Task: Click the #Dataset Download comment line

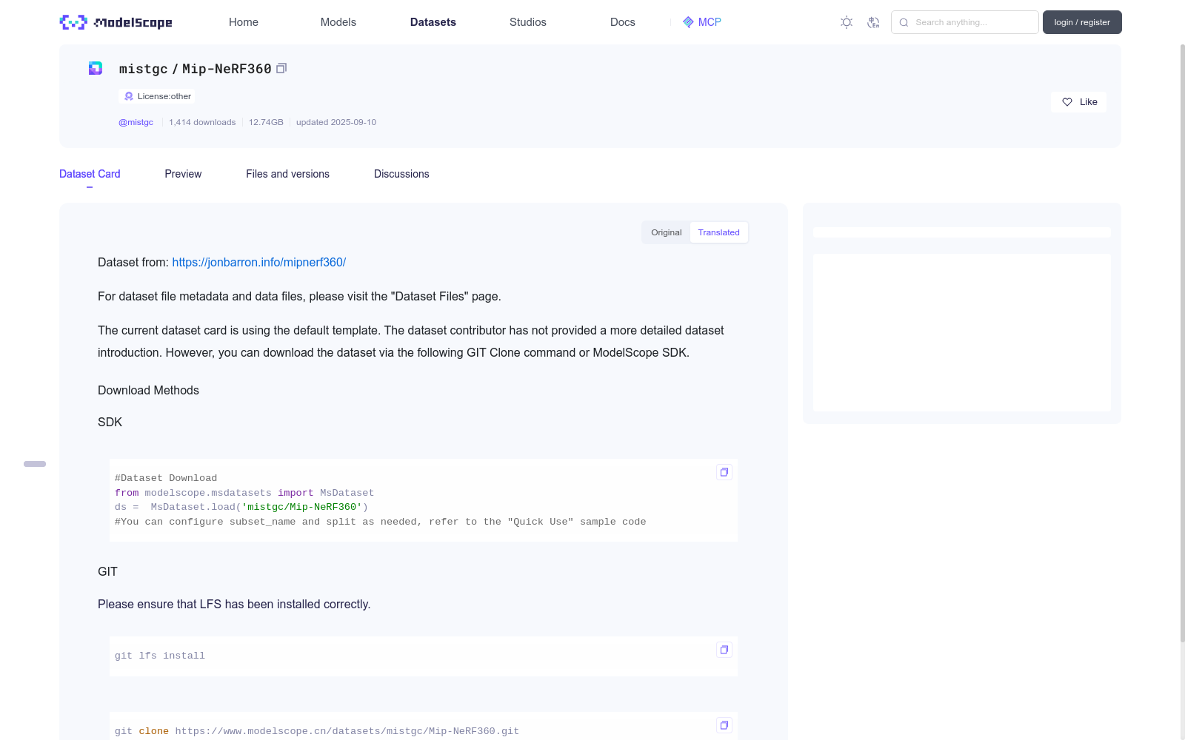Action: pos(166,478)
